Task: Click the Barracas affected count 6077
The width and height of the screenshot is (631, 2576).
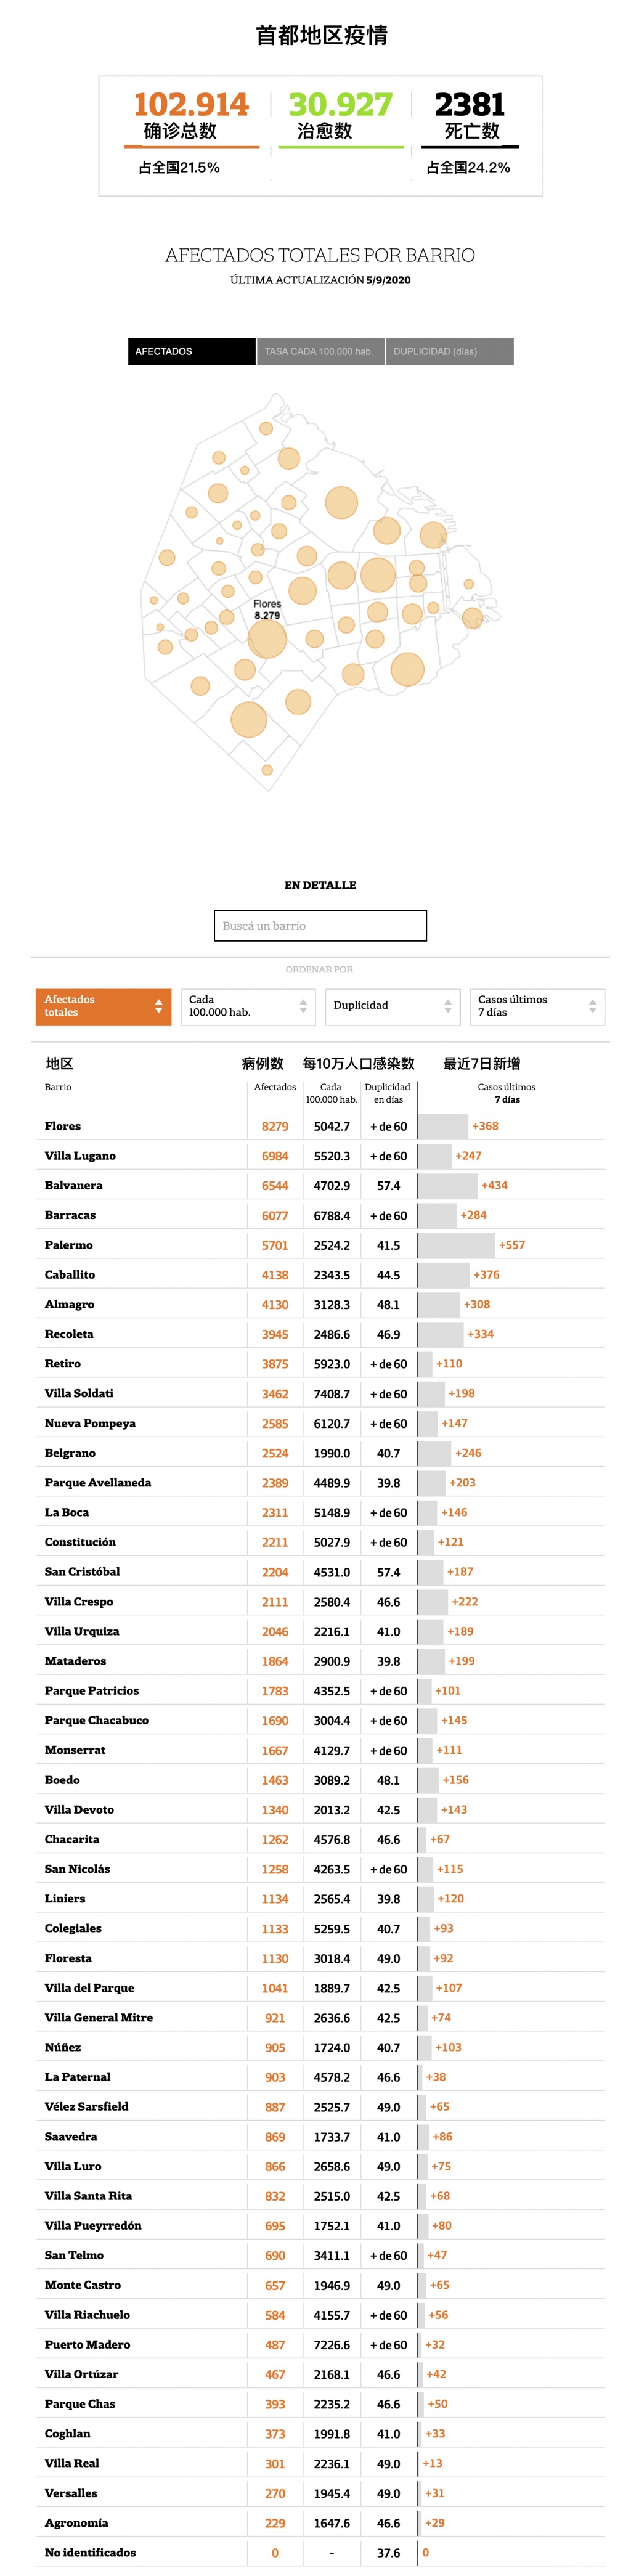Action: pos(275,1215)
